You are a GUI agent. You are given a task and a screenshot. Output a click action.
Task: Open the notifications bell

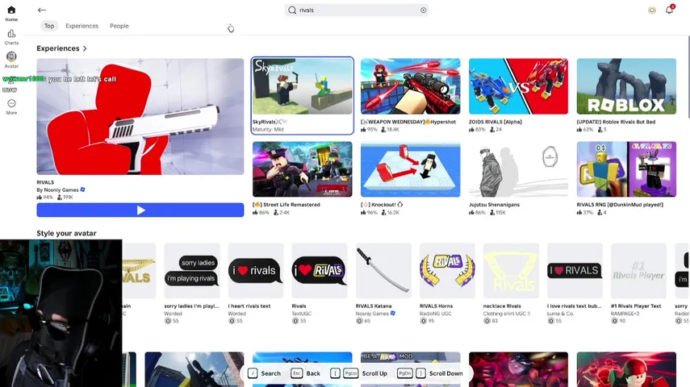(x=669, y=10)
